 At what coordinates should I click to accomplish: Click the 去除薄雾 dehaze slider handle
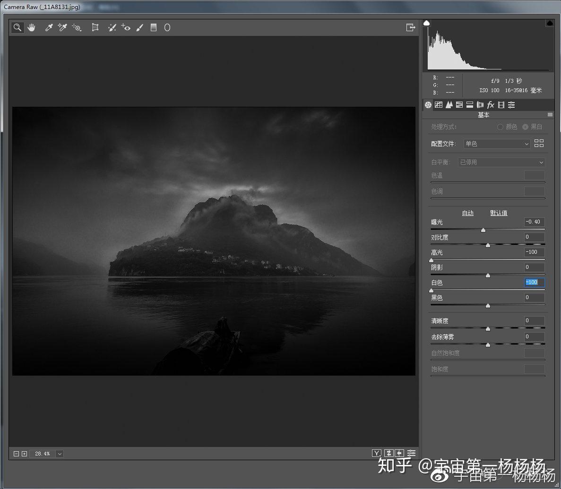[488, 345]
